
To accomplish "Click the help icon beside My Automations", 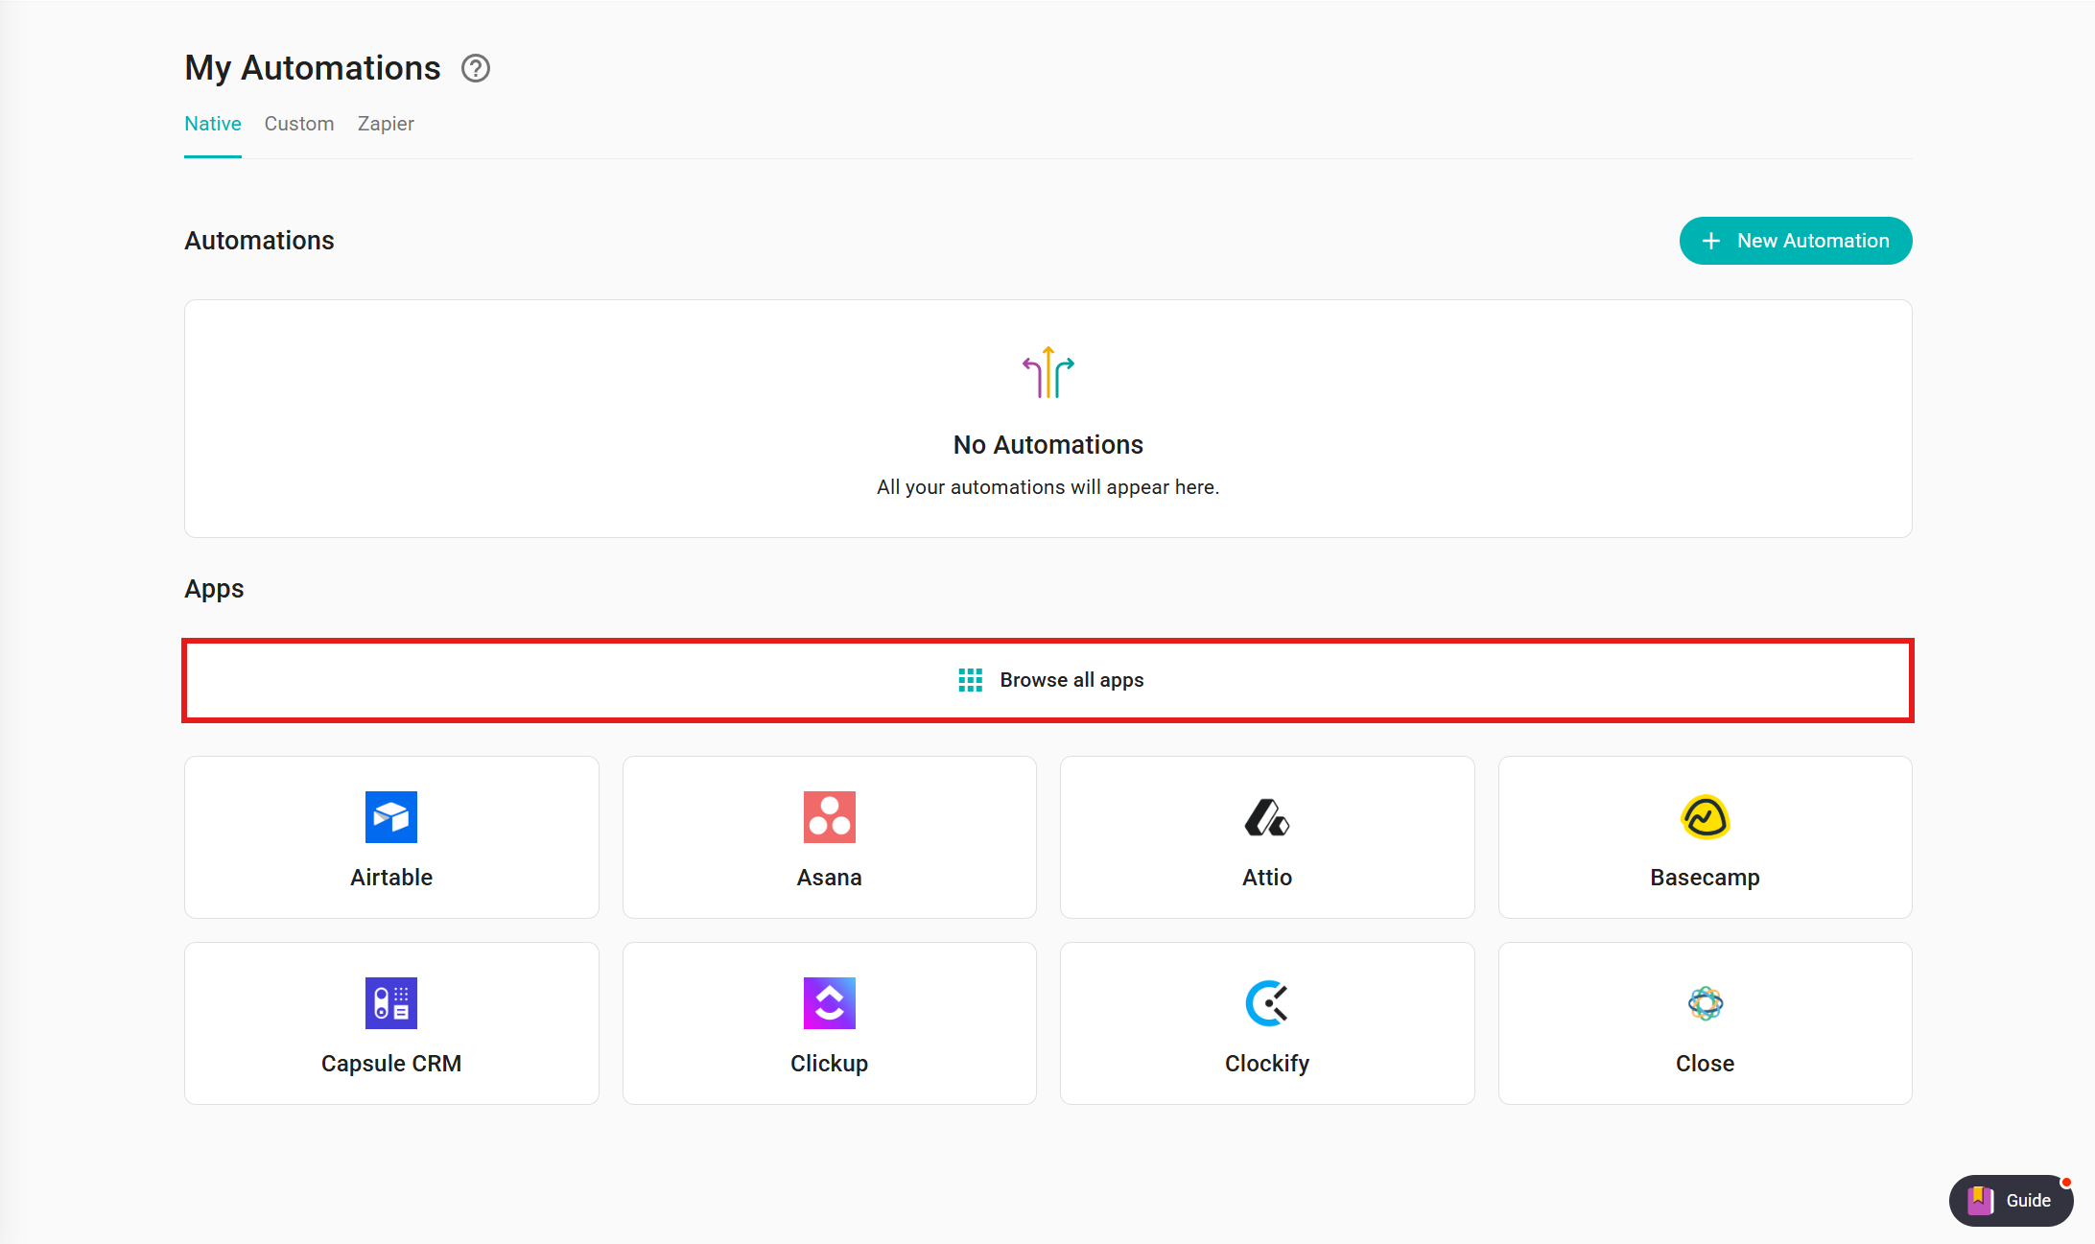I will pos(475,68).
